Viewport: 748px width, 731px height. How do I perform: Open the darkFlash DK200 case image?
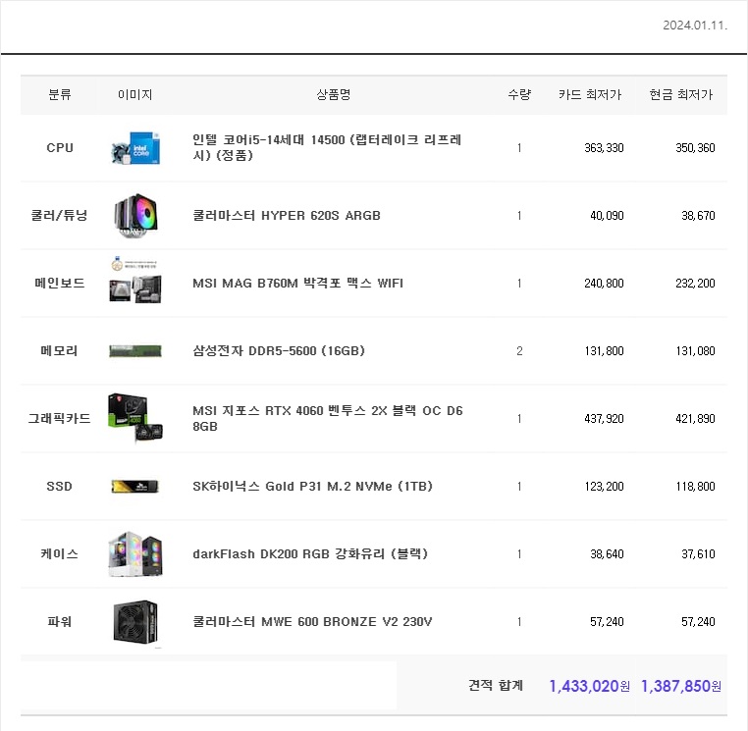click(135, 554)
